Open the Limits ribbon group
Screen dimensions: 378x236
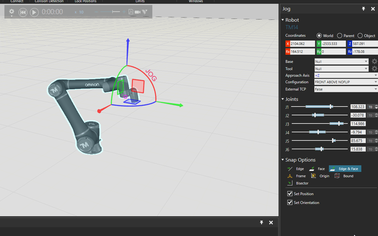point(140,1)
